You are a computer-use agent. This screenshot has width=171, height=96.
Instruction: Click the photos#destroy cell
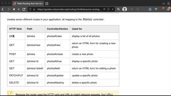[57, 83]
